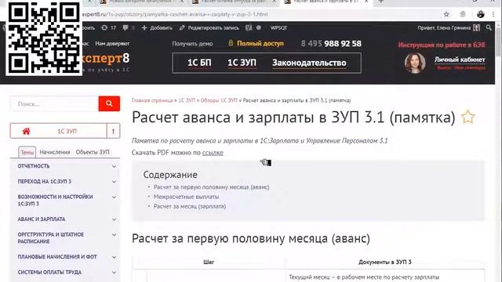Expand ОРГСТРУКТУРА И ШТАТНОЕ РАСПИСАНИЕ chevron
The height and width of the screenshot is (282, 502).
tap(114, 235)
